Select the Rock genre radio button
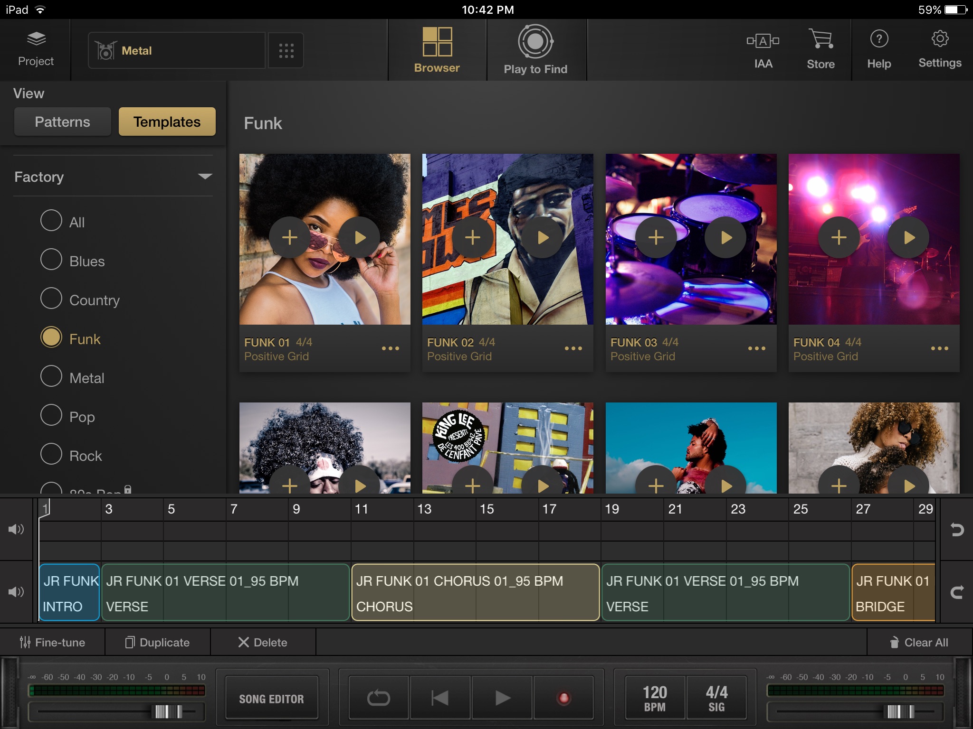This screenshot has height=729, width=973. click(51, 455)
